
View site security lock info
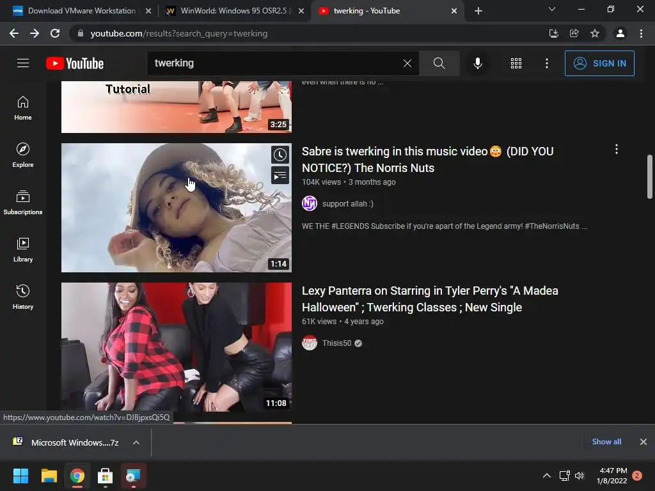point(81,33)
